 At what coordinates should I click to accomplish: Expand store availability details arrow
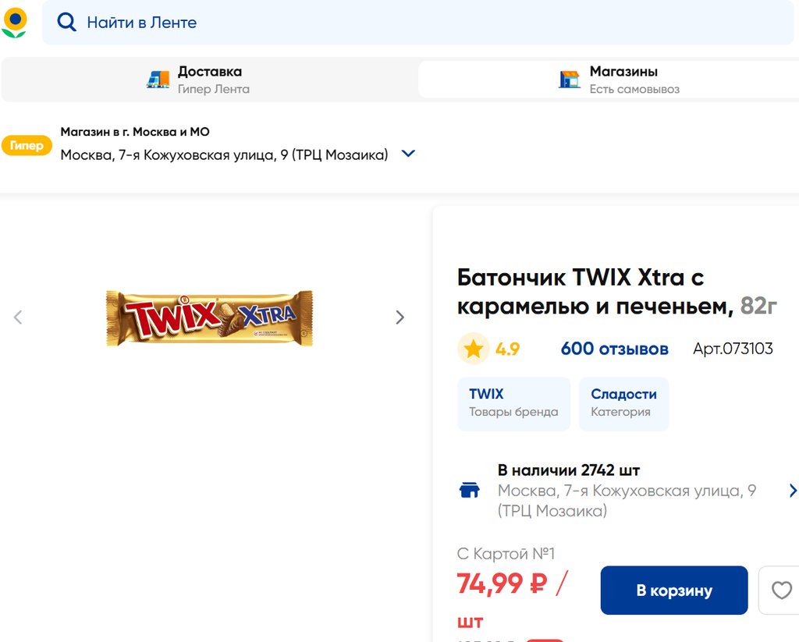click(793, 491)
